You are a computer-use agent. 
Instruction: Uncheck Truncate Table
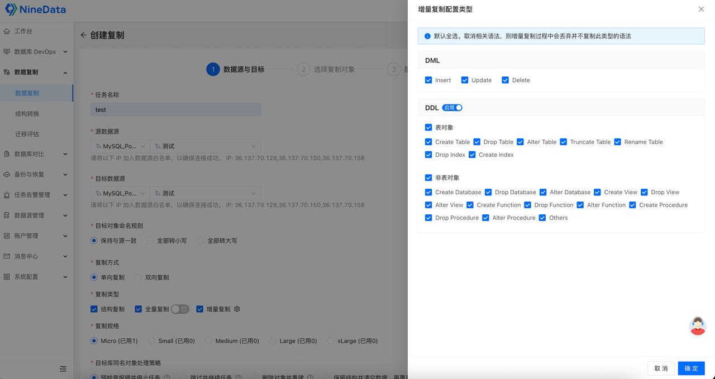tap(564, 142)
